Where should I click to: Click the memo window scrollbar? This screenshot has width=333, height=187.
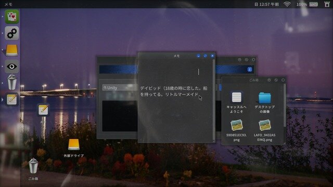(214, 100)
